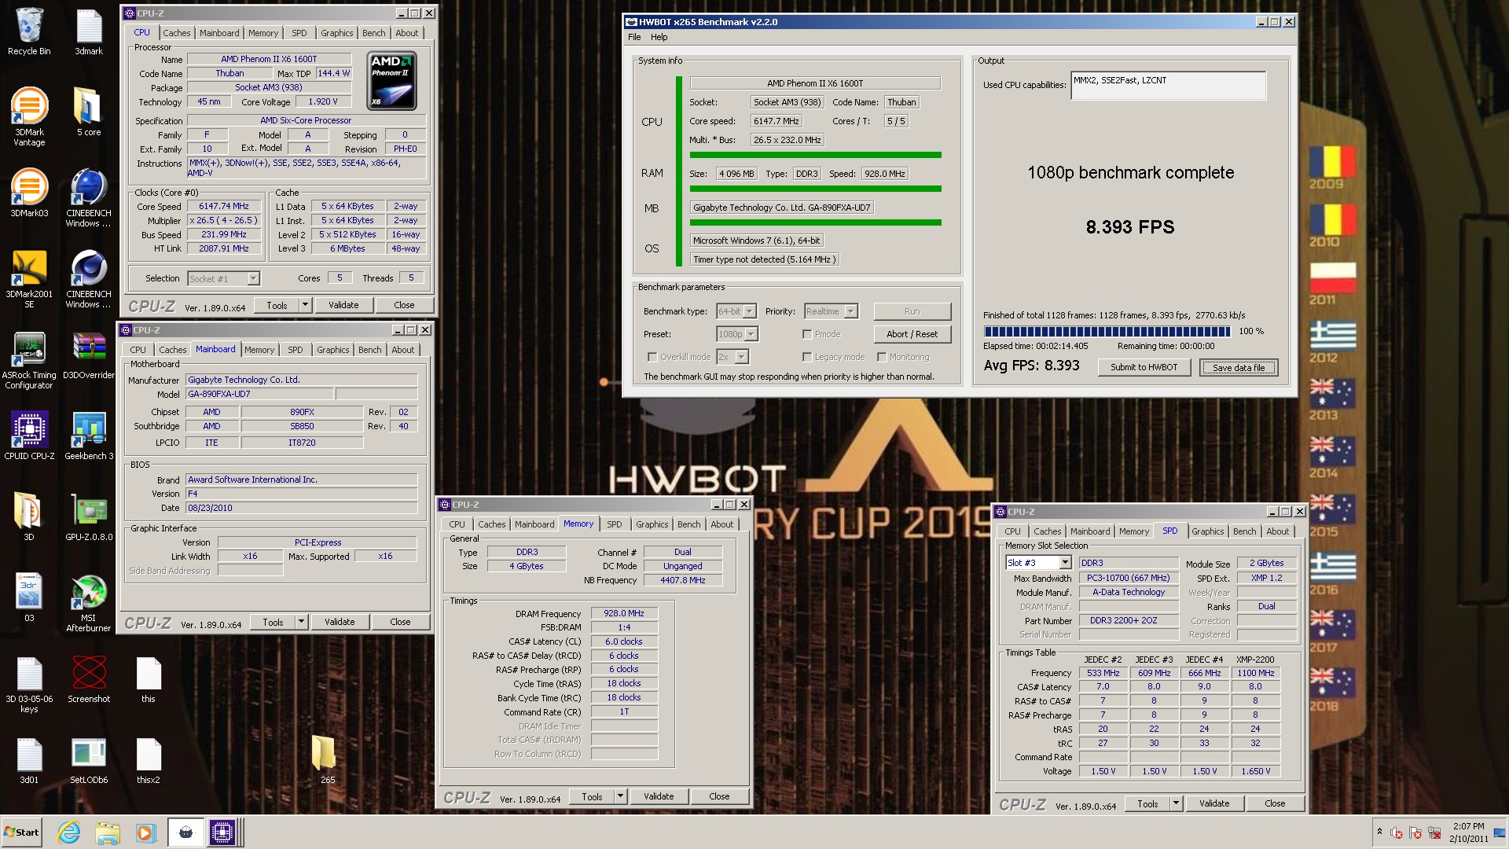Click the Core Speed value field
1509x849 pixels.
pos(225,207)
